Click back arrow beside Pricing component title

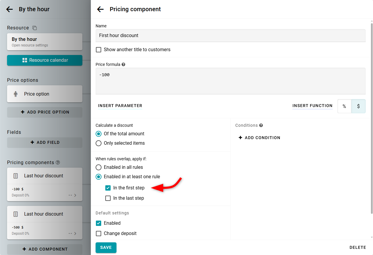point(100,9)
